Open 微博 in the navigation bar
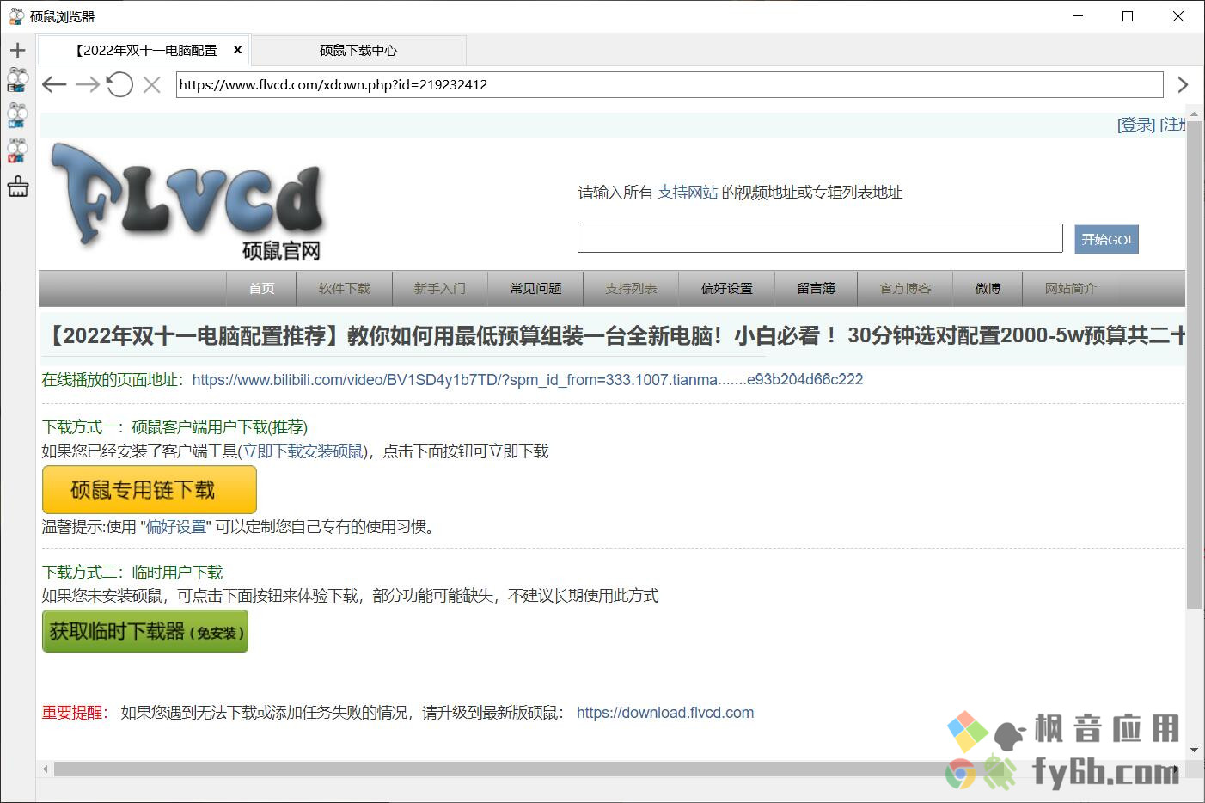Viewport: 1205px width, 803px height. (988, 288)
